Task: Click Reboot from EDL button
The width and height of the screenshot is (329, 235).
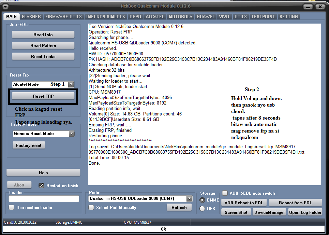Action: click(x=295, y=203)
